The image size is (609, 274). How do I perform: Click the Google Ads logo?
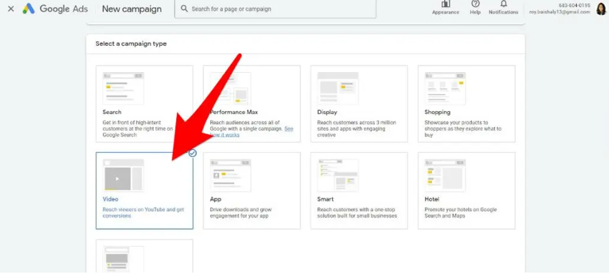(x=55, y=9)
